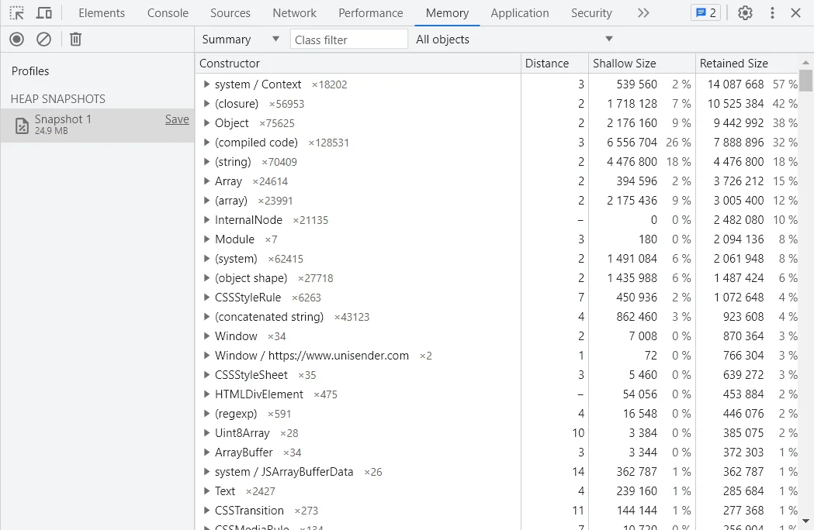
Task: Expand the CSSStyleRule constructor row
Action: (x=206, y=298)
